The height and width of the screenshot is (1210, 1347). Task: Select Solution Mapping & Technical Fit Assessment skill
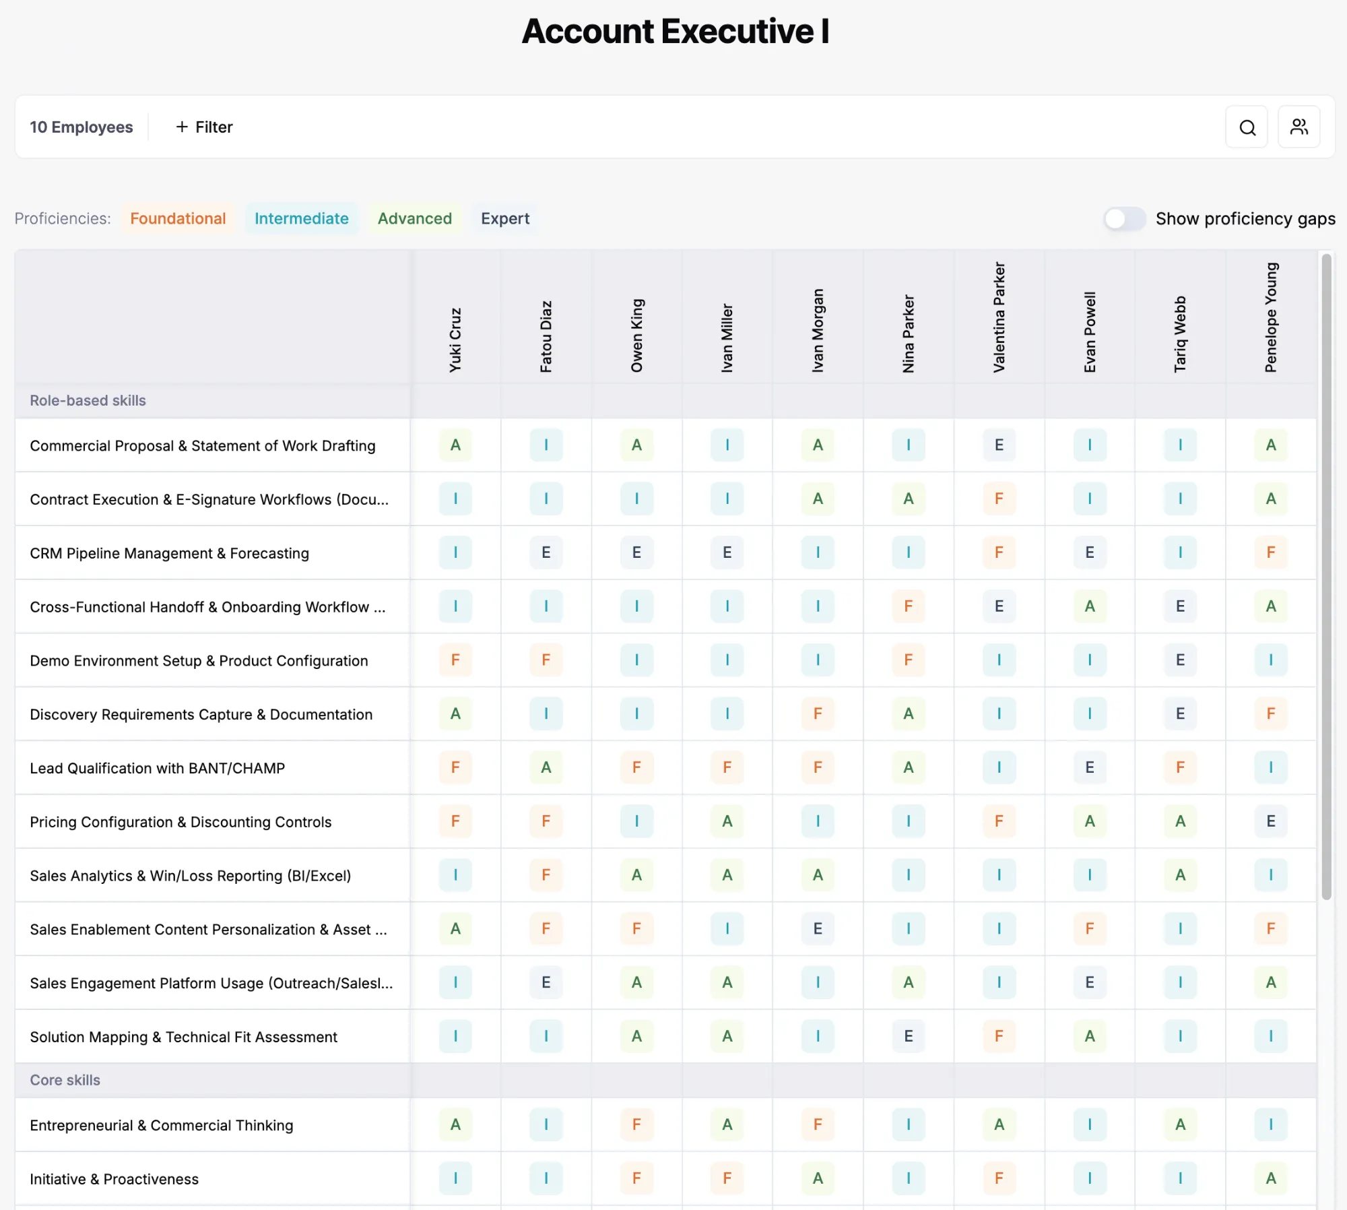coord(183,1038)
